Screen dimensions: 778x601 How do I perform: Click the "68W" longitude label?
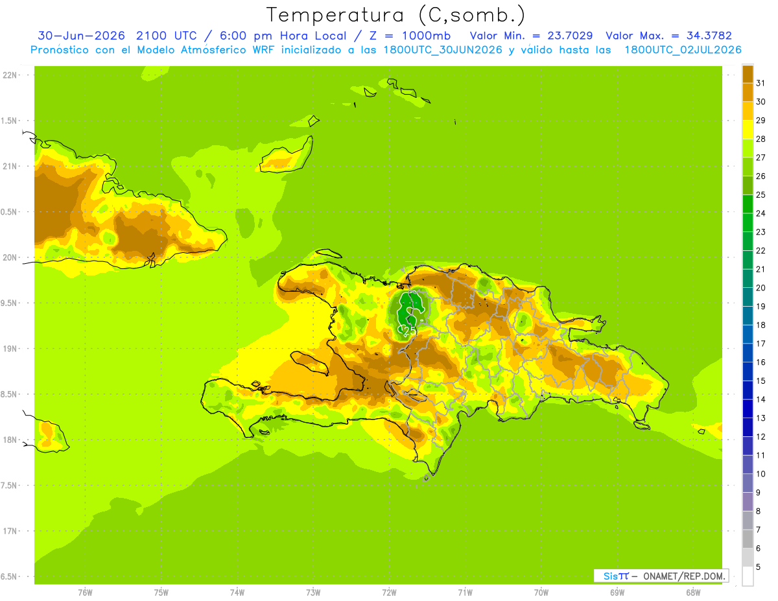pos(693,593)
